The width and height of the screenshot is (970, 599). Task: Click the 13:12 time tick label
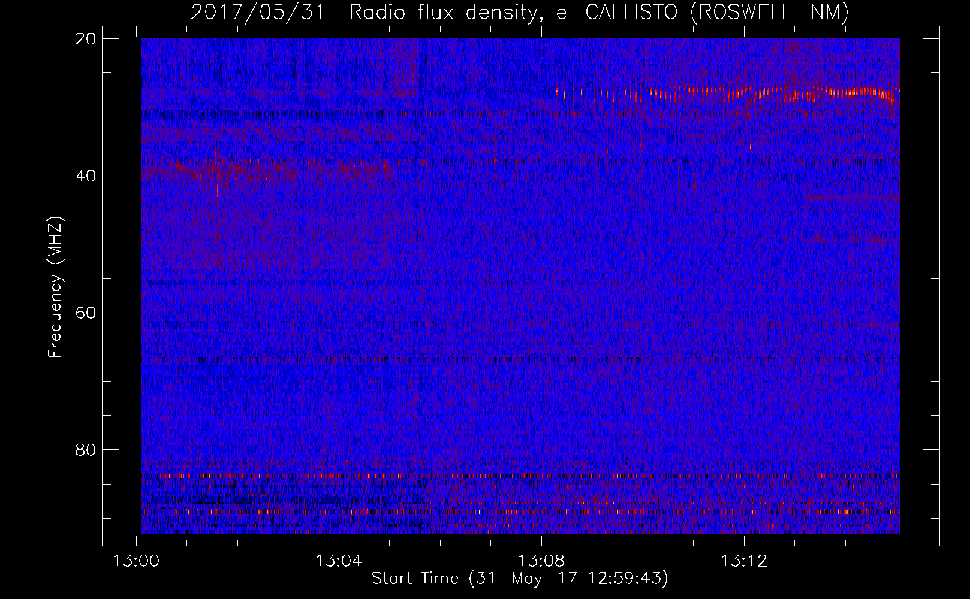tap(744, 561)
